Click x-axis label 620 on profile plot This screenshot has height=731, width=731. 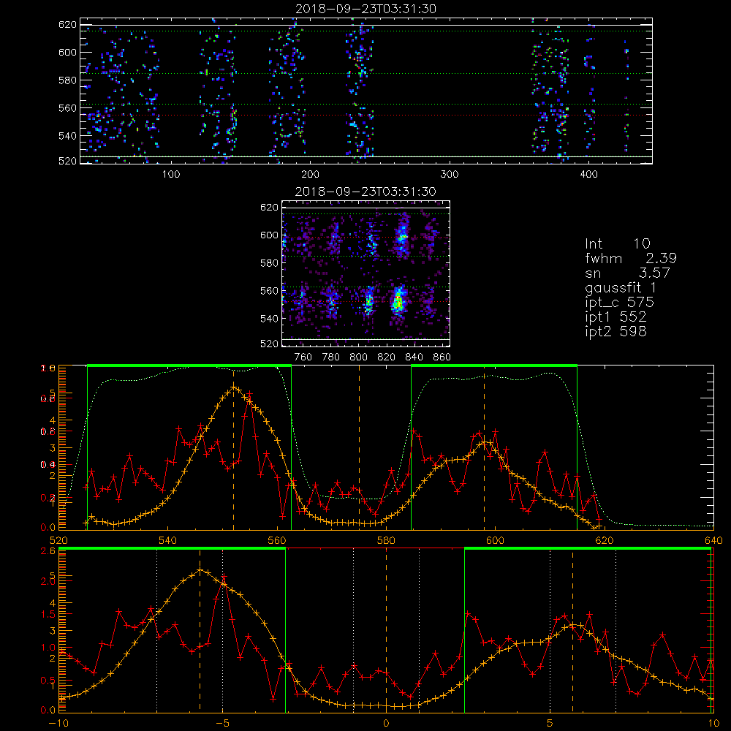coord(605,540)
